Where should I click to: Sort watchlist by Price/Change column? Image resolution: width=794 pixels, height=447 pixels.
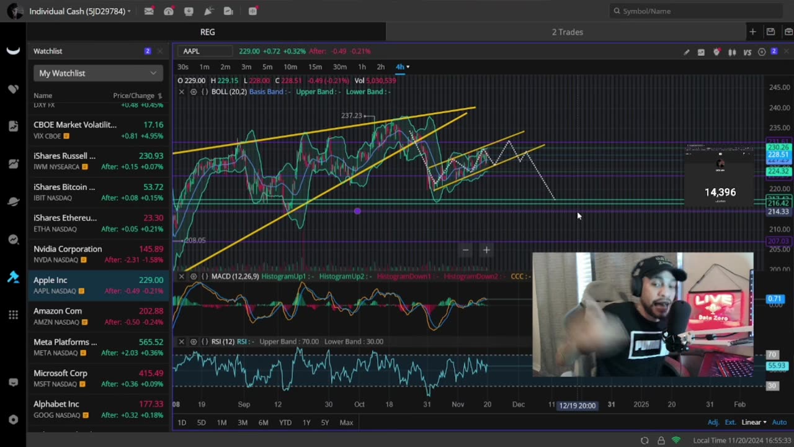point(137,96)
